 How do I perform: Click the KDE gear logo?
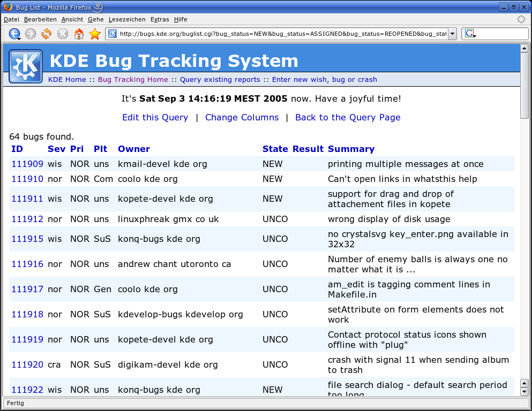point(26,66)
